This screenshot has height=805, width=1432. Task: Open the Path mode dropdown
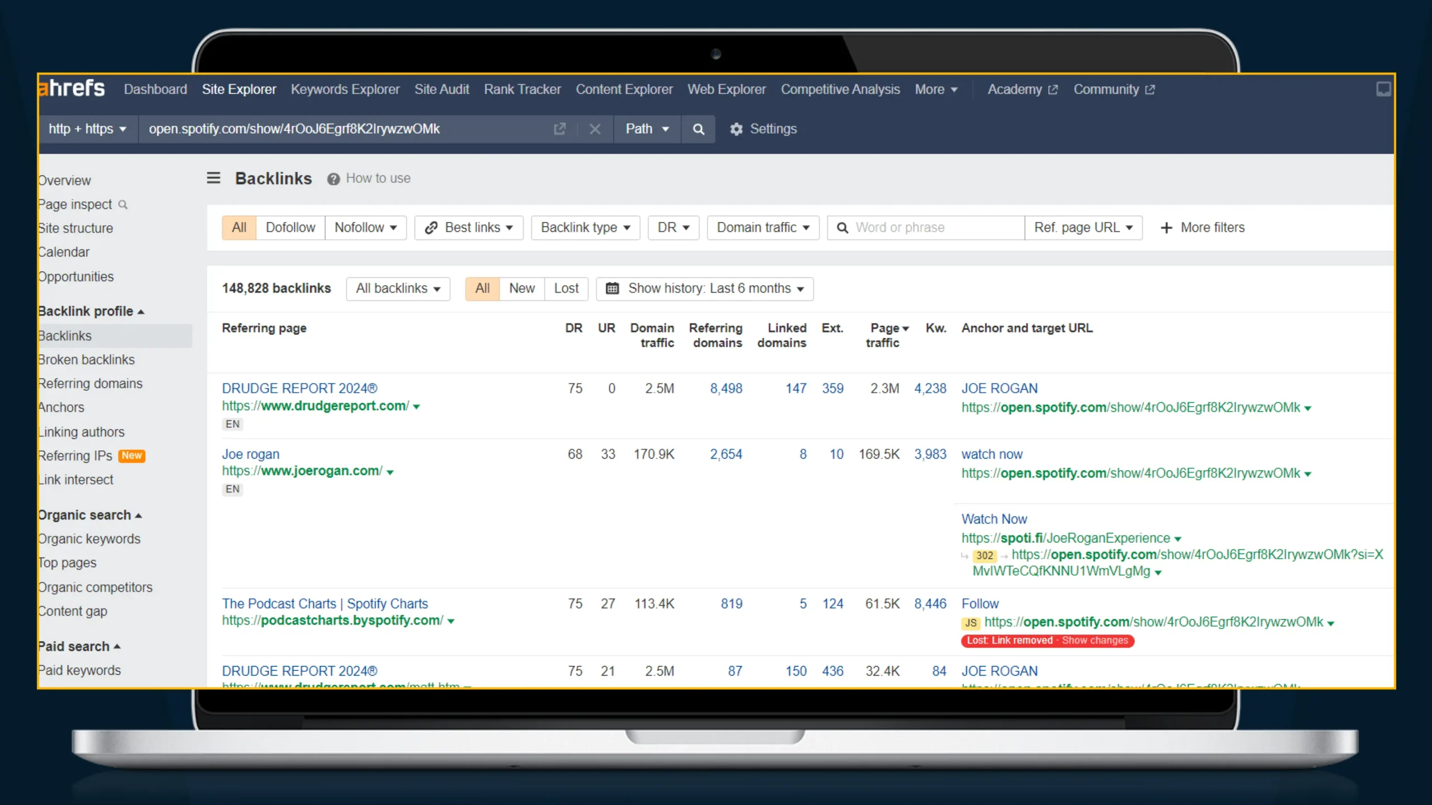(647, 129)
